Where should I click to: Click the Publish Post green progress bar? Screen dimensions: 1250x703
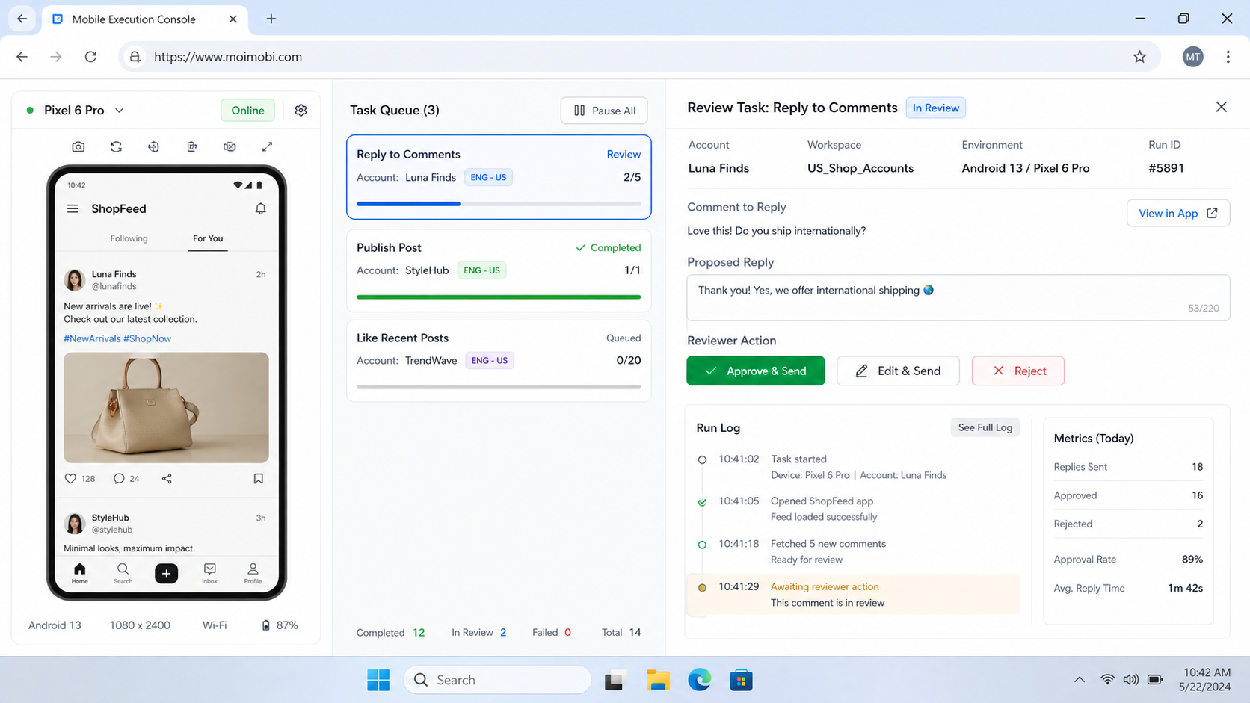[499, 297]
